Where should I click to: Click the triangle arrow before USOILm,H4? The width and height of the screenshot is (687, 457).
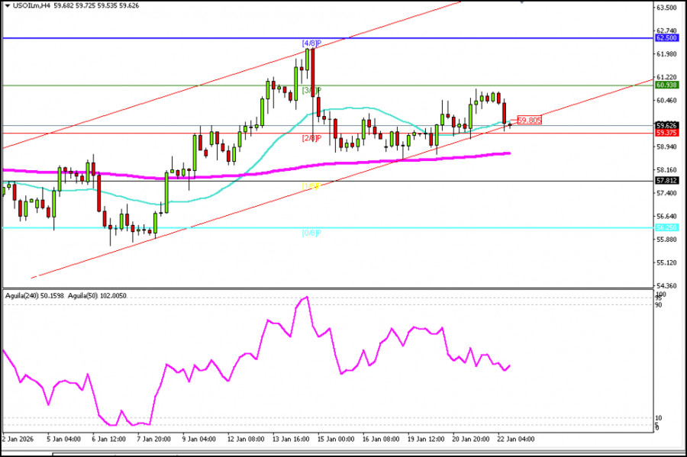[x=8, y=5]
